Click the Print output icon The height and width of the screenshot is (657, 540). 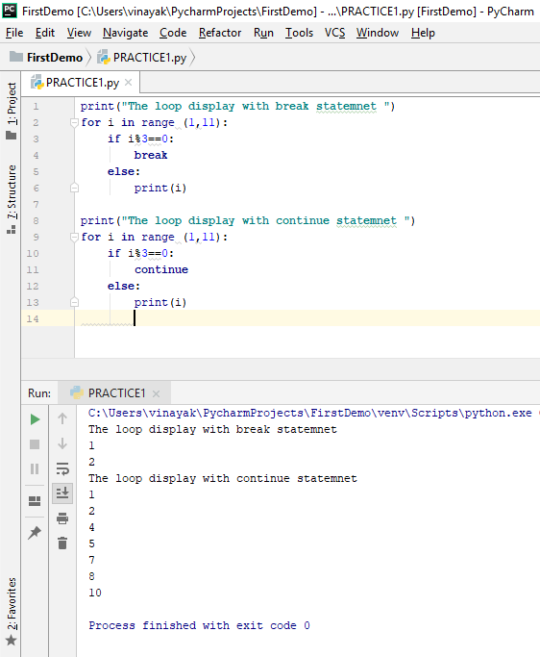click(62, 518)
